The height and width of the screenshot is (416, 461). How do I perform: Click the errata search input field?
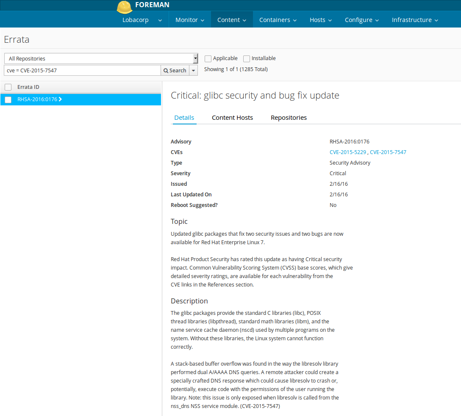click(x=82, y=71)
